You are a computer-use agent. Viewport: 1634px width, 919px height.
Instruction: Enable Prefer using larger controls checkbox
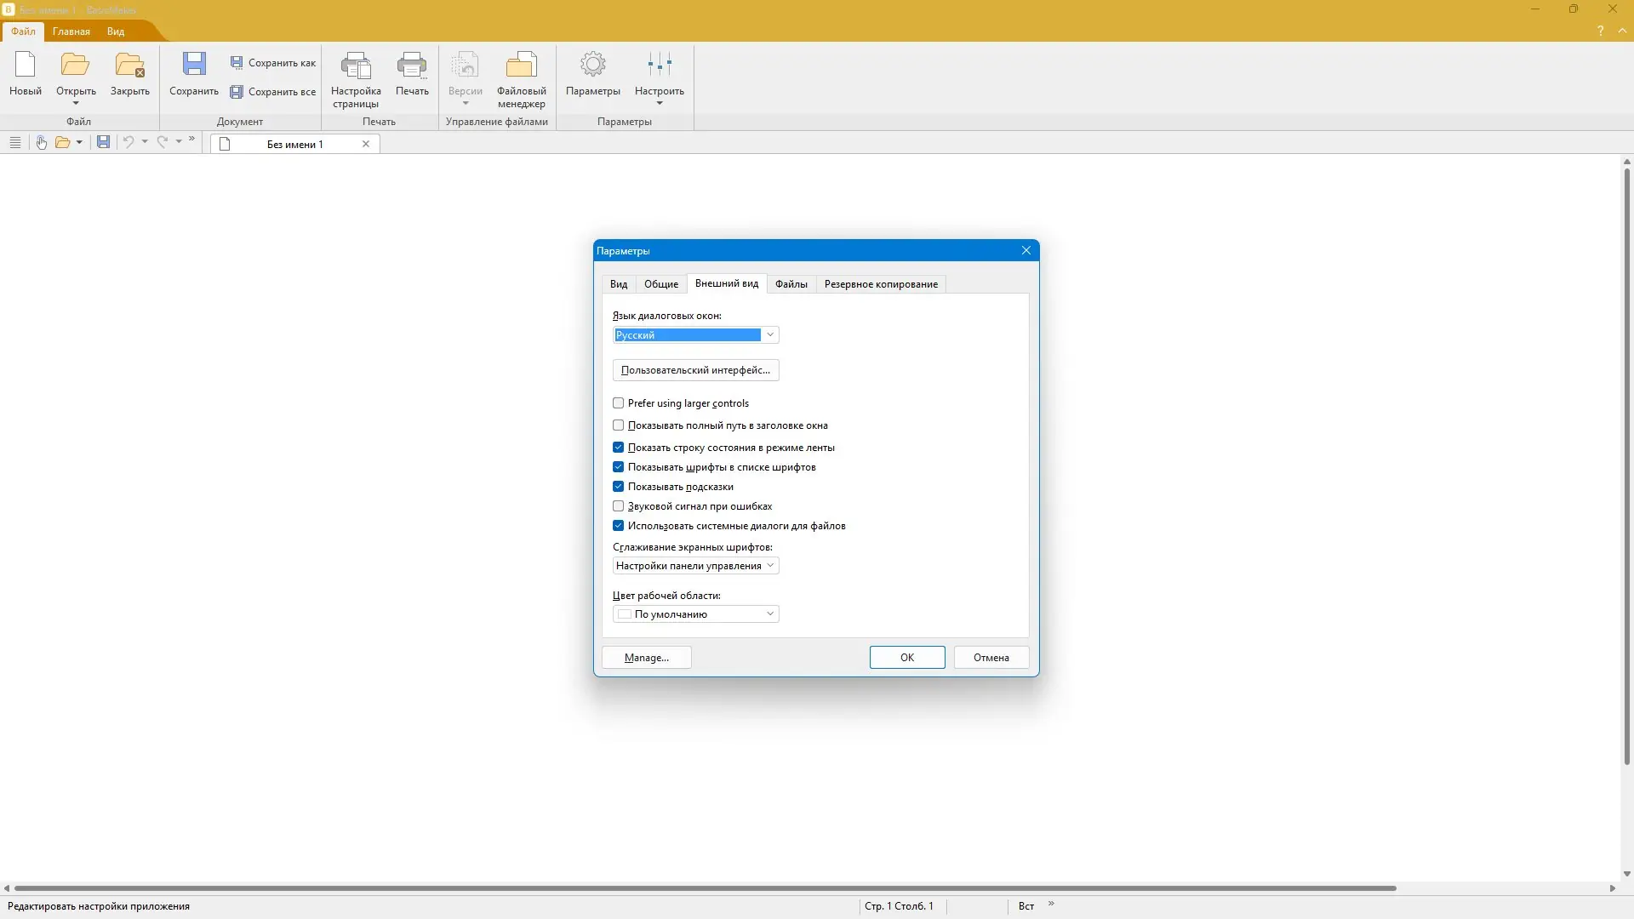[619, 403]
